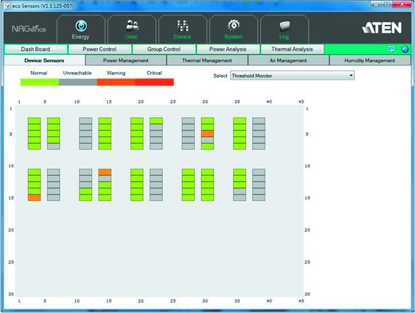This screenshot has height=313, width=415.
Task: Click the Critical legend label
Action: tap(155, 73)
